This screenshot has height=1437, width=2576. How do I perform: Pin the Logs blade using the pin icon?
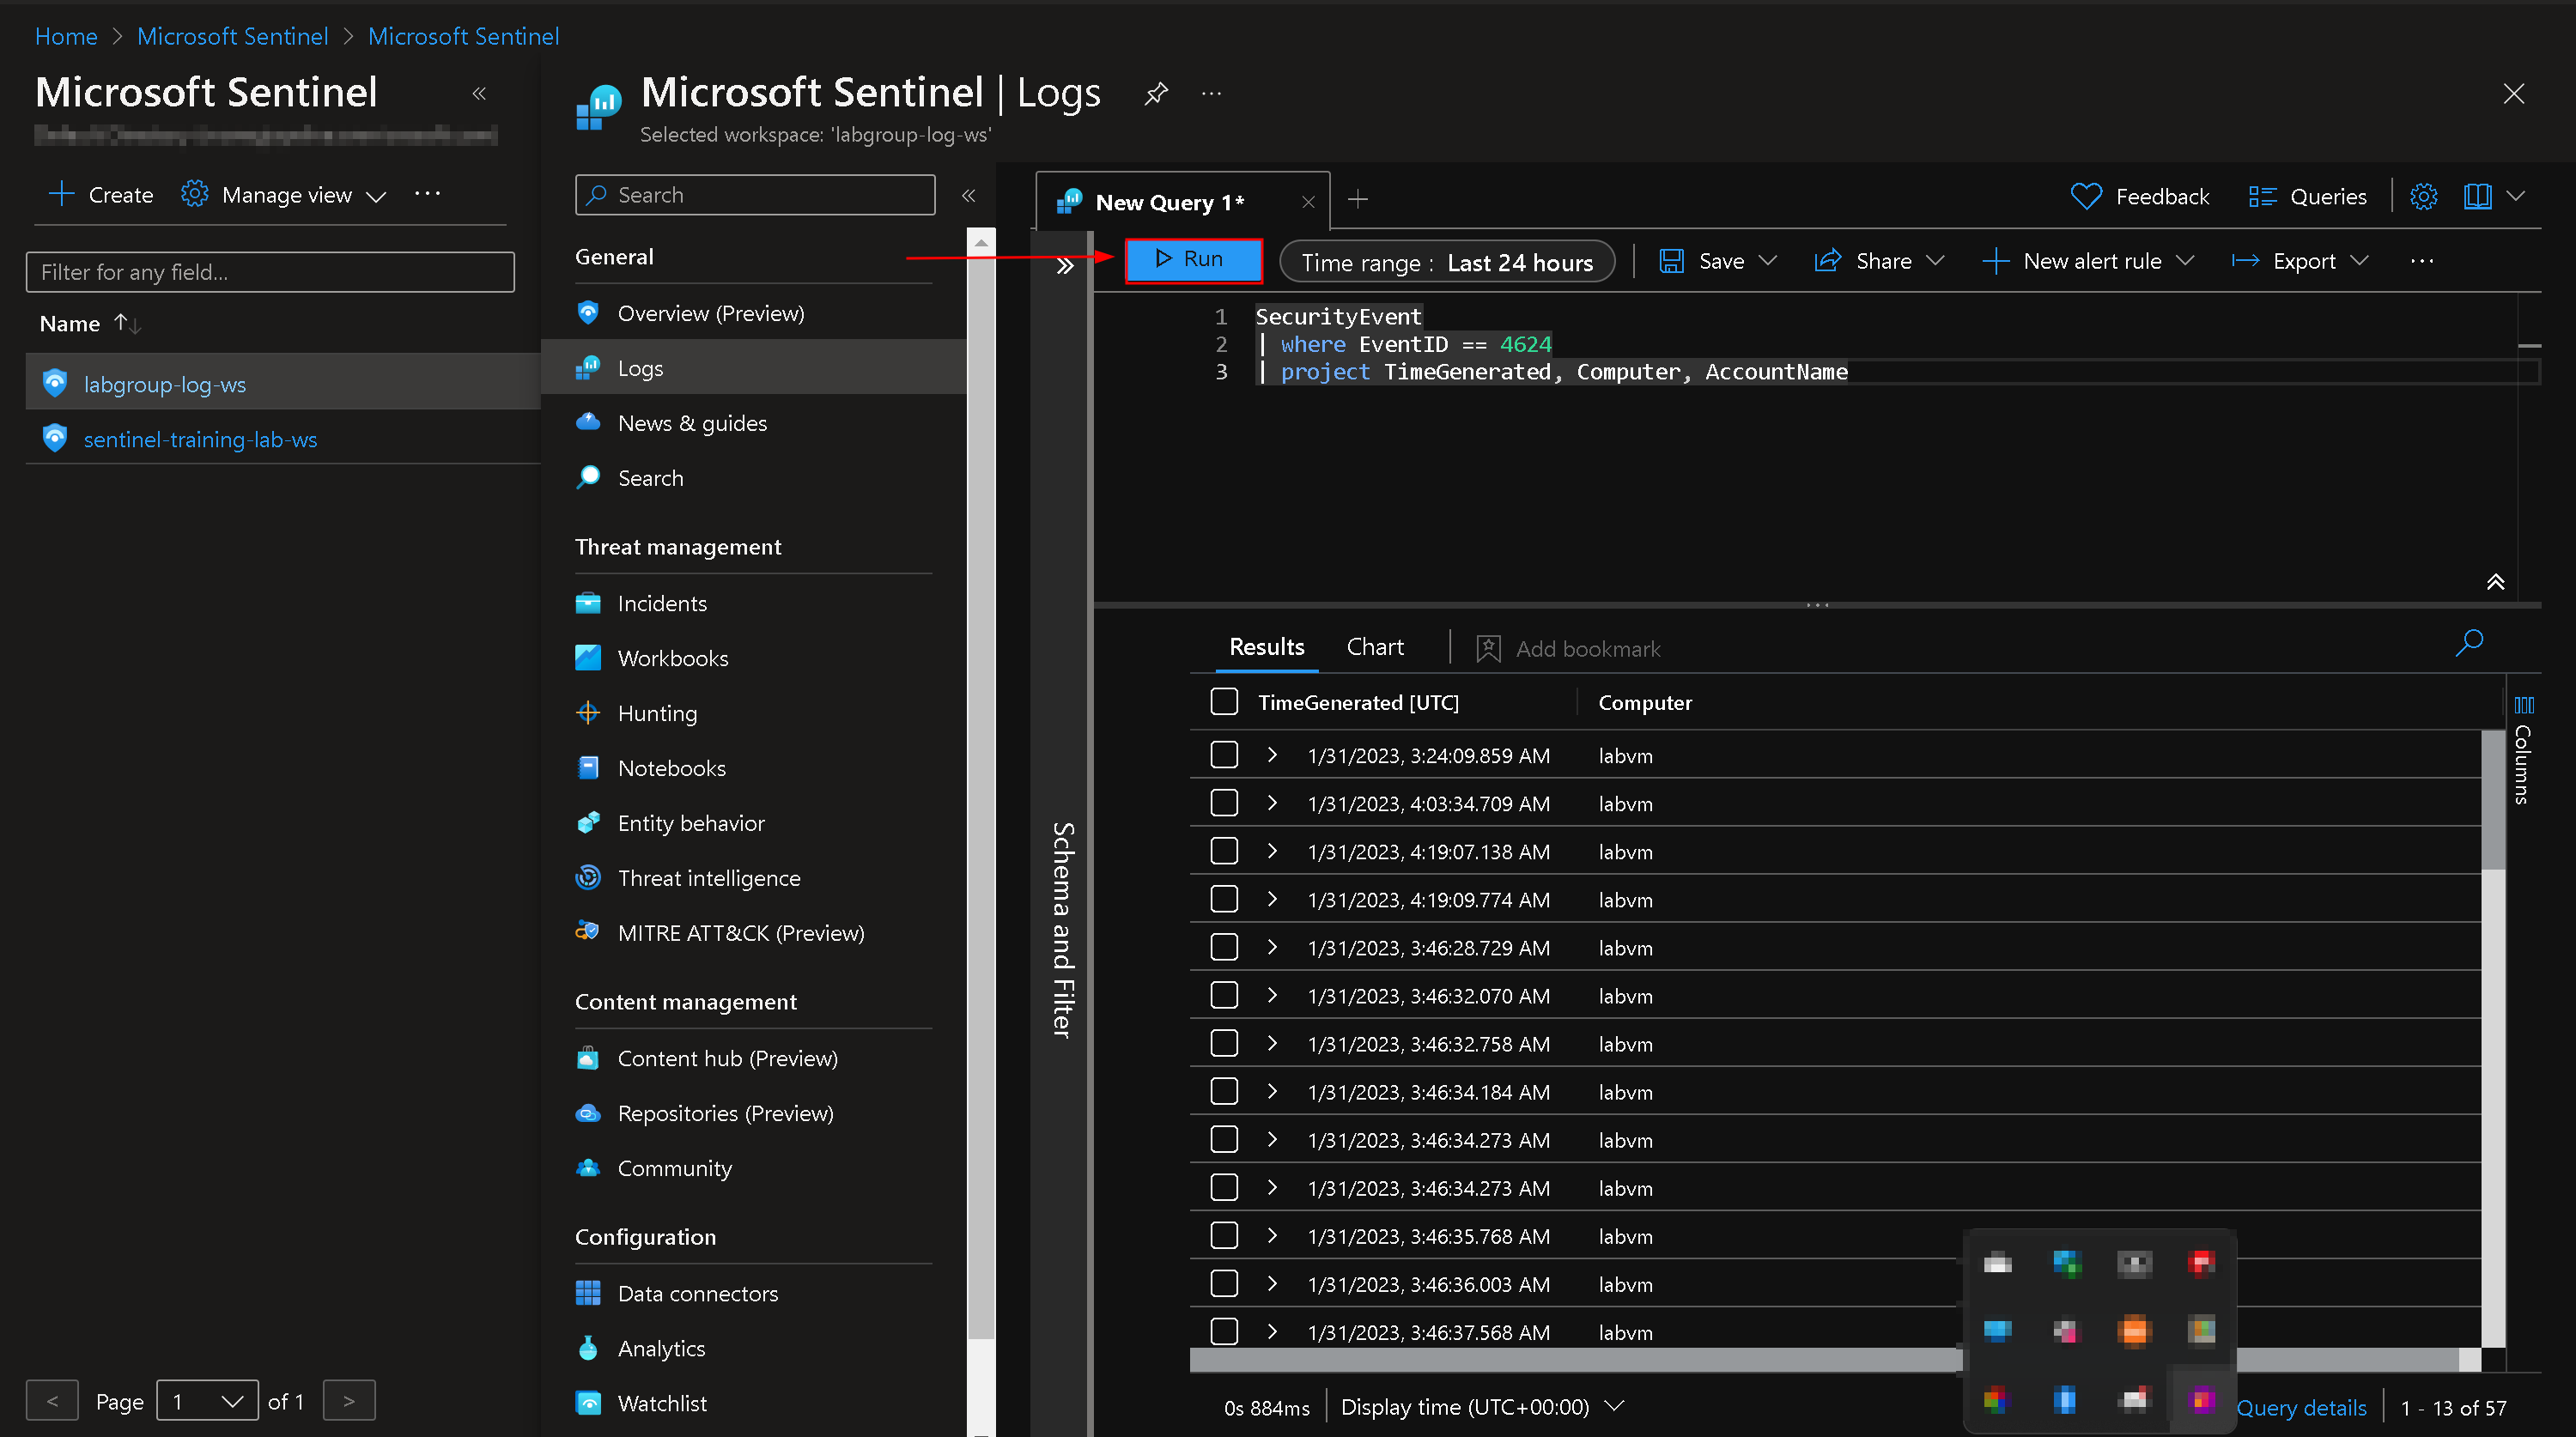pyautogui.click(x=1156, y=94)
